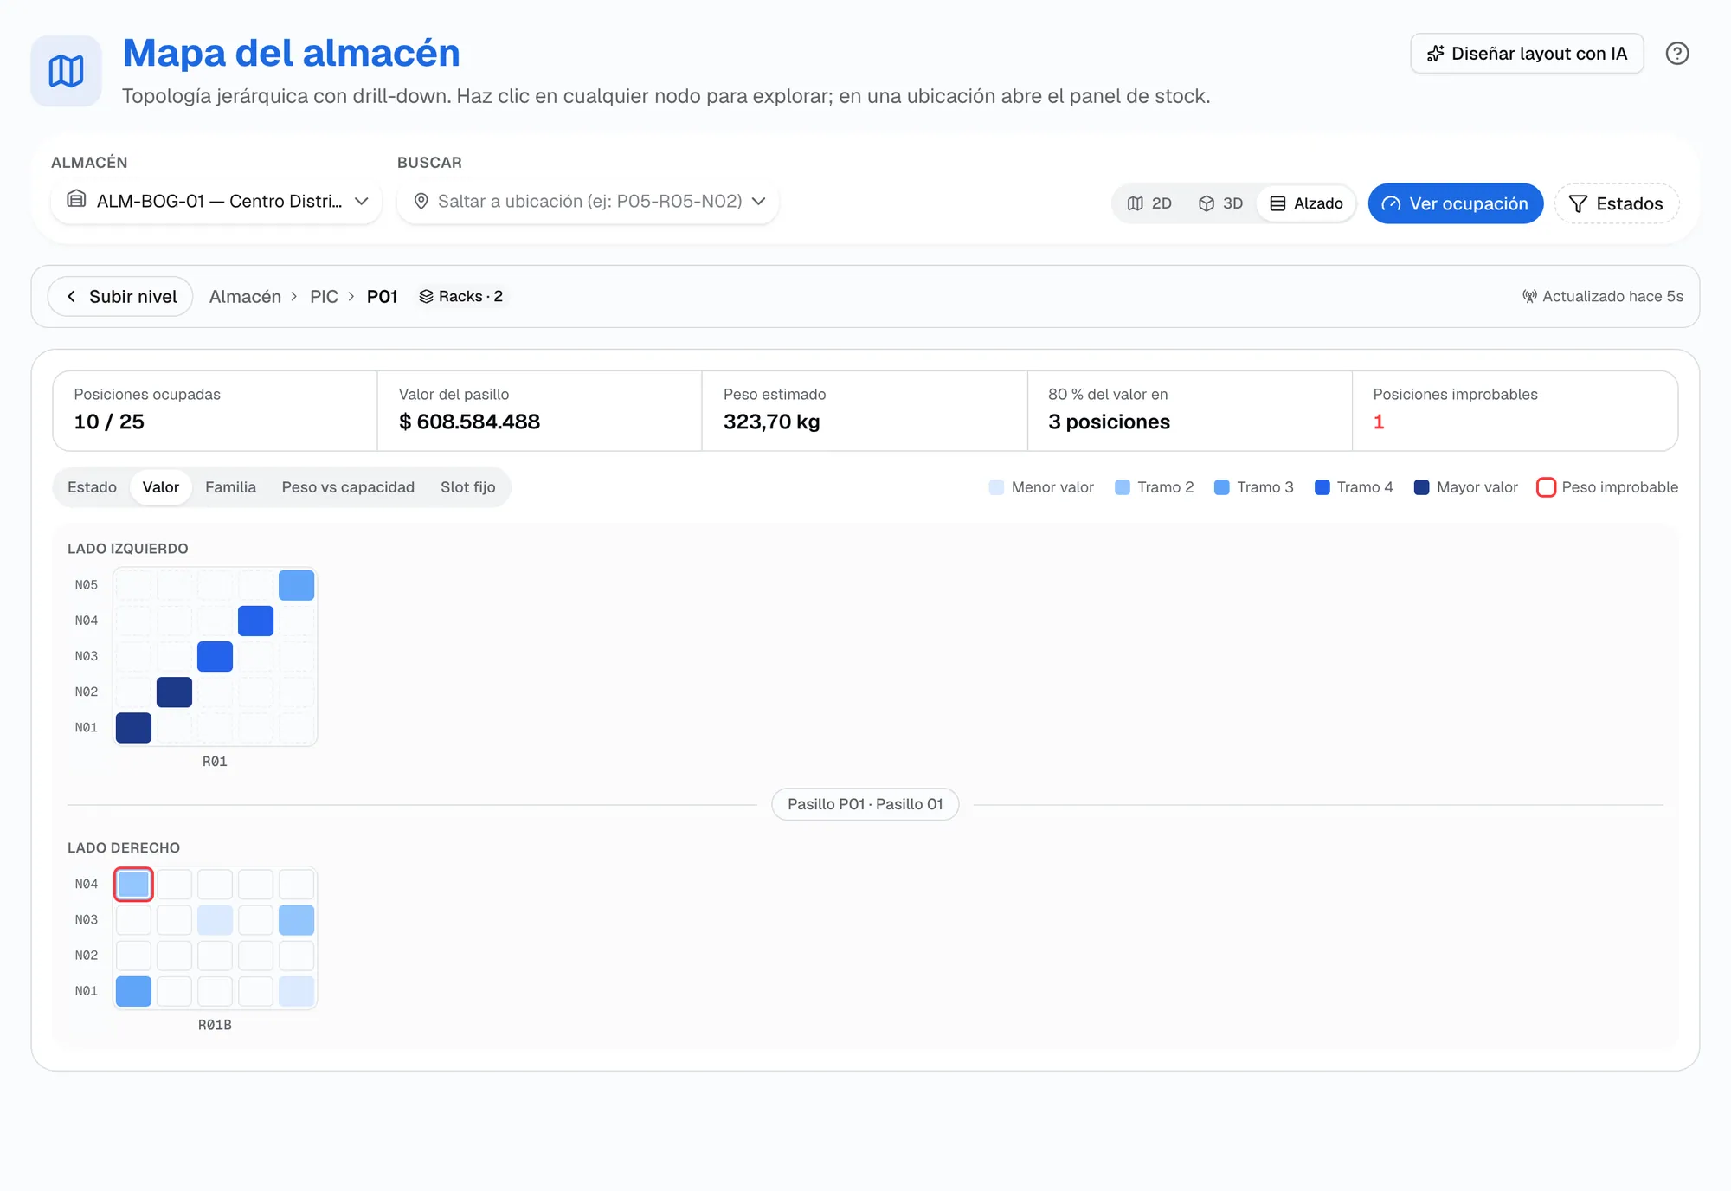Click the Pasillo P01 · Pasillo 01 label
1731x1191 pixels.
(x=865, y=804)
